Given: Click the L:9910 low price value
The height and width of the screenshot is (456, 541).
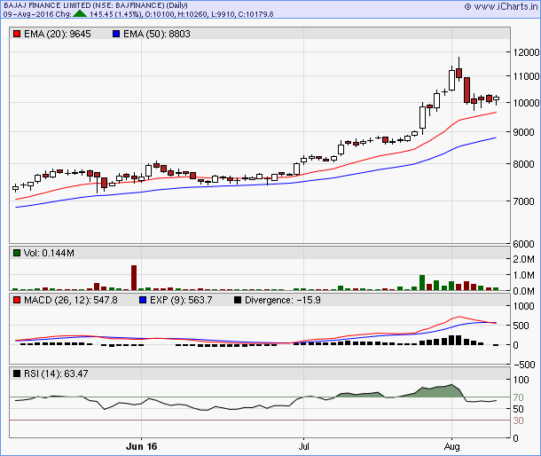Looking at the screenshot, I should 223,14.
